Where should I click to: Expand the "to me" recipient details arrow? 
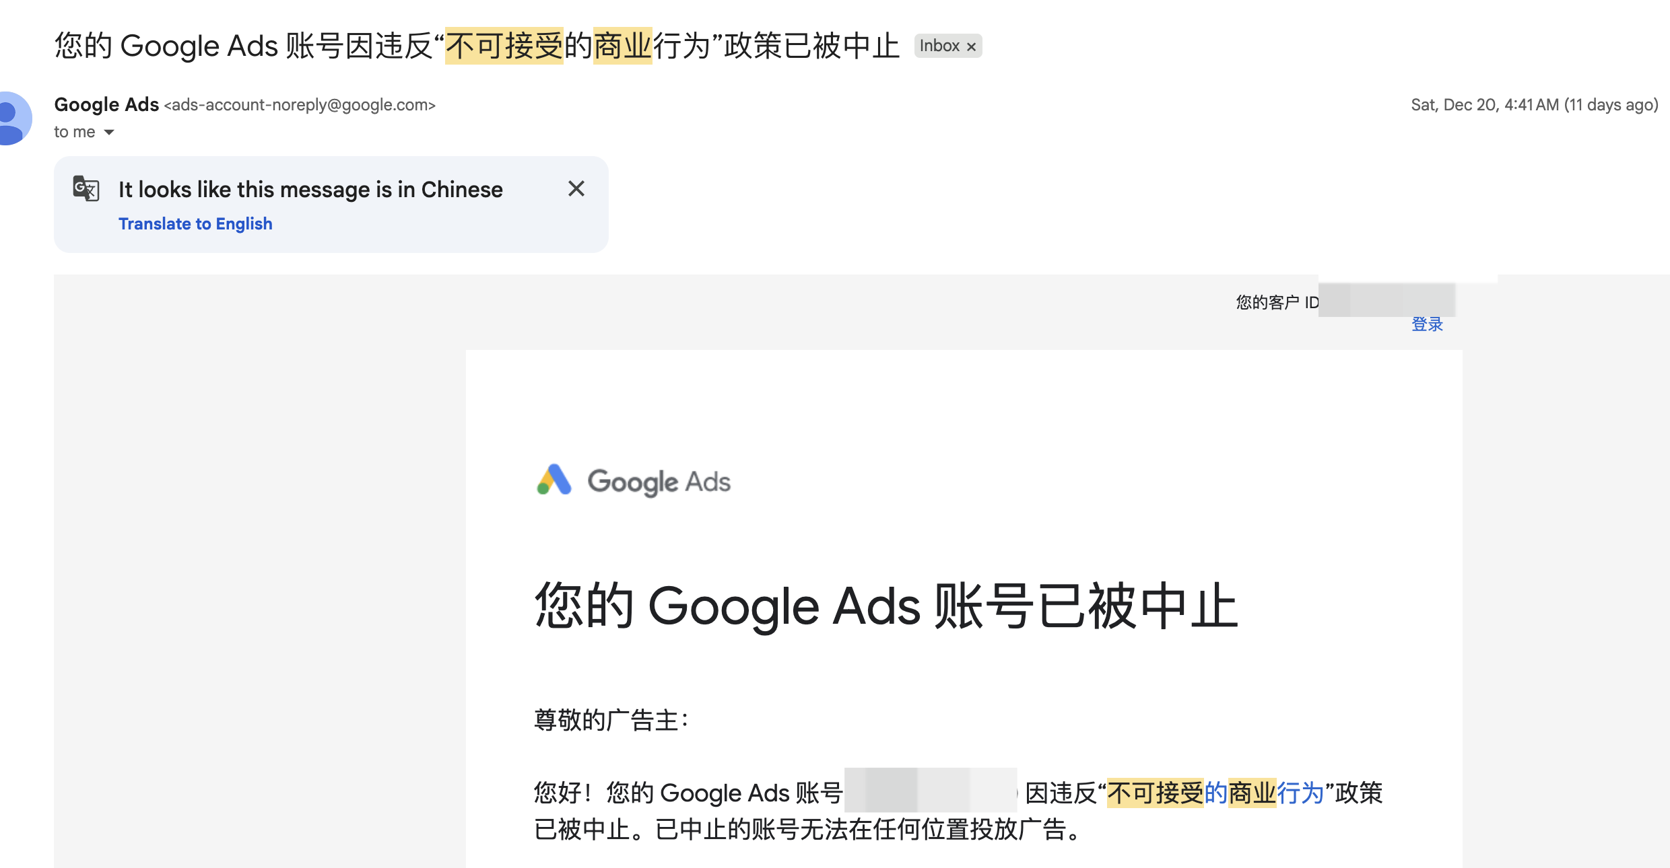pyautogui.click(x=109, y=132)
